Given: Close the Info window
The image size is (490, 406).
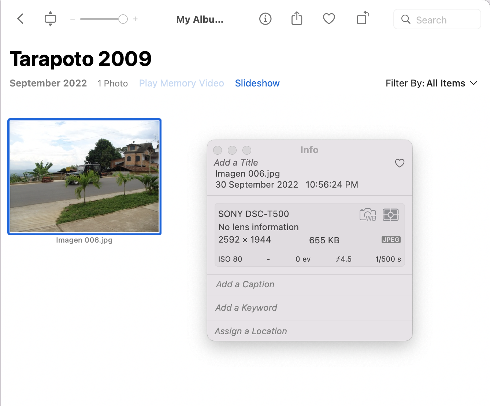Looking at the screenshot, I should click(218, 150).
